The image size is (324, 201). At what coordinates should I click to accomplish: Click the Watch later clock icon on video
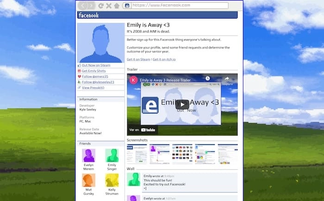coord(208,78)
